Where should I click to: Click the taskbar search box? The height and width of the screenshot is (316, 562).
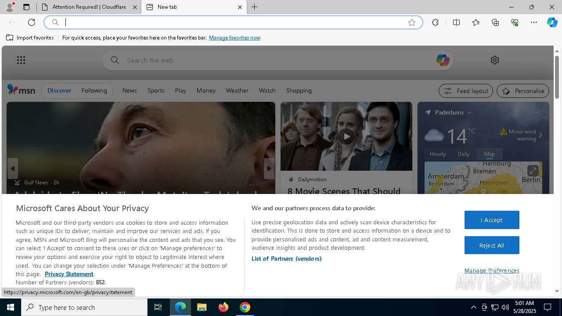pos(84,307)
